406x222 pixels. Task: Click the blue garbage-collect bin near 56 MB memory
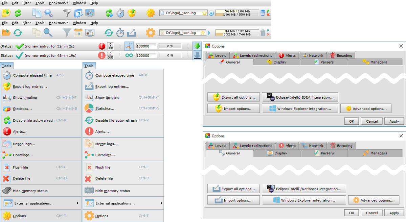pos(263,13)
